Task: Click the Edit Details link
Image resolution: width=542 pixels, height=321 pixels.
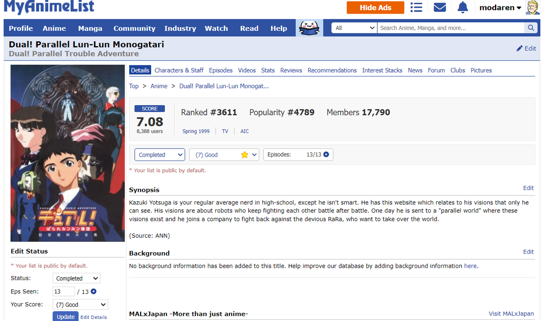Action: point(94,317)
